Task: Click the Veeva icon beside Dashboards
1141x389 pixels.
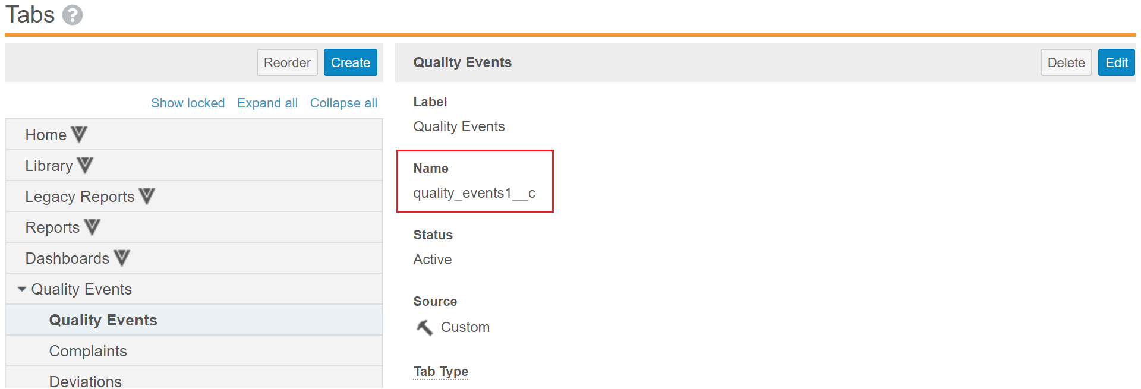Action: point(122,258)
